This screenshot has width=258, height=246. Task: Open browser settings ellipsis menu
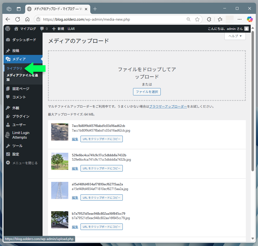coord(239,19)
